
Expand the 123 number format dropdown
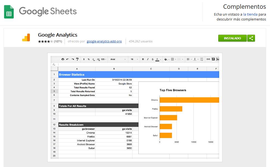[104, 59]
